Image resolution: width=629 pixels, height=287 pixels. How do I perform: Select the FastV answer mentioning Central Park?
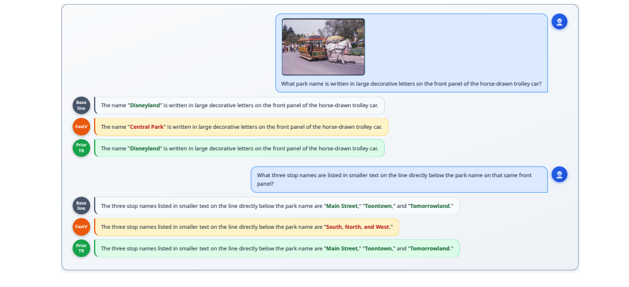coord(242,127)
